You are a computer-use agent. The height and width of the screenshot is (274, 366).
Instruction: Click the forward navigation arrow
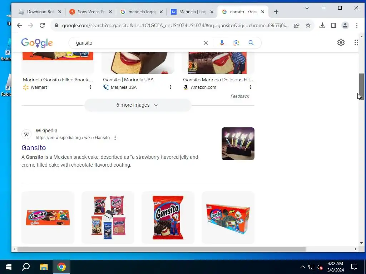click(x=31, y=25)
